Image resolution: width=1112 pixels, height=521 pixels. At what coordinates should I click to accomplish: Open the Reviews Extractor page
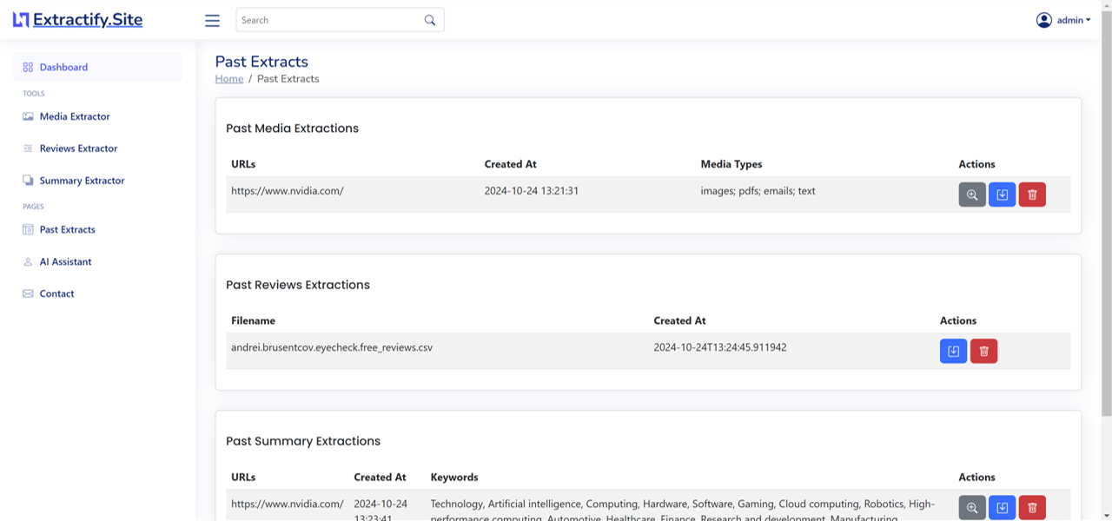(78, 148)
